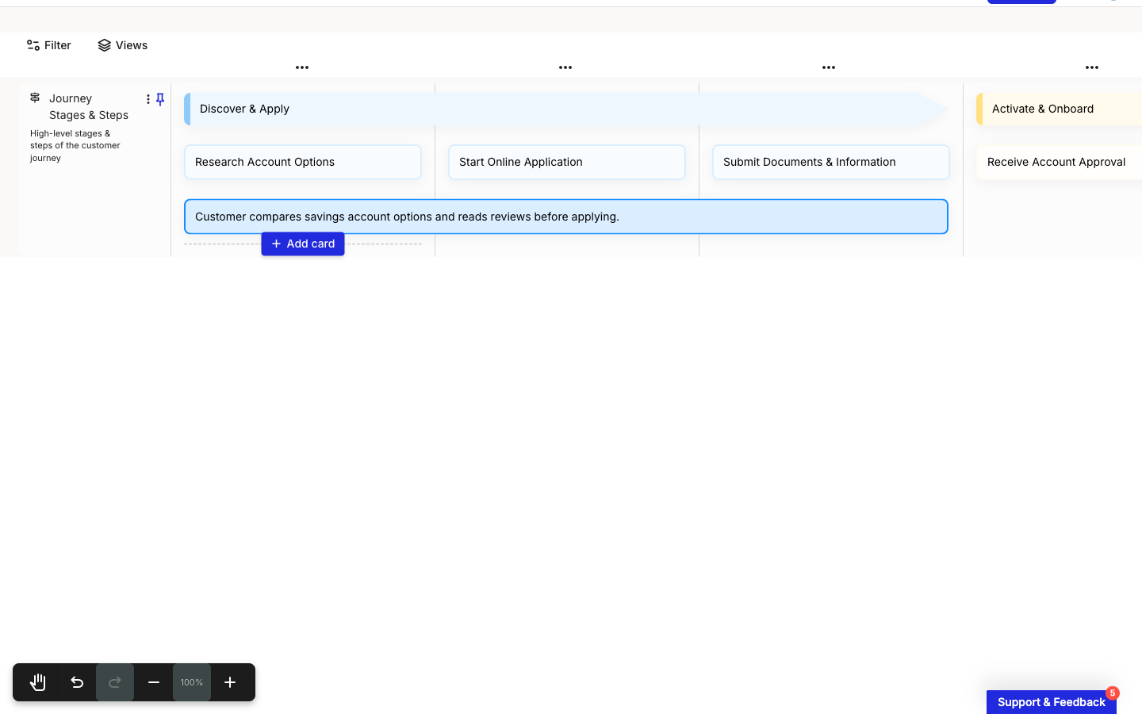Open the Filter options
The height and width of the screenshot is (714, 1142).
pos(49,45)
